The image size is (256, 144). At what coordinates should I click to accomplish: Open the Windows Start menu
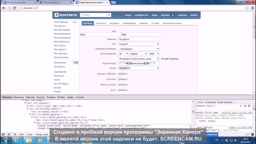click(x=5, y=140)
